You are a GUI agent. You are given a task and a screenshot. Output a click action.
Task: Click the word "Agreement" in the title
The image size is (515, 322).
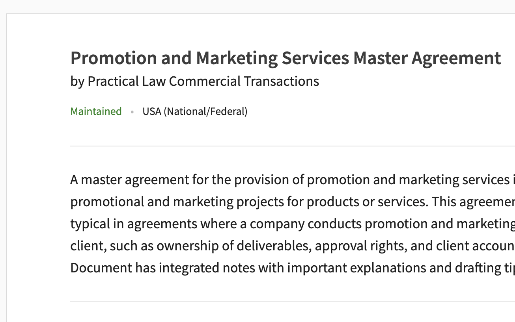[456, 58]
